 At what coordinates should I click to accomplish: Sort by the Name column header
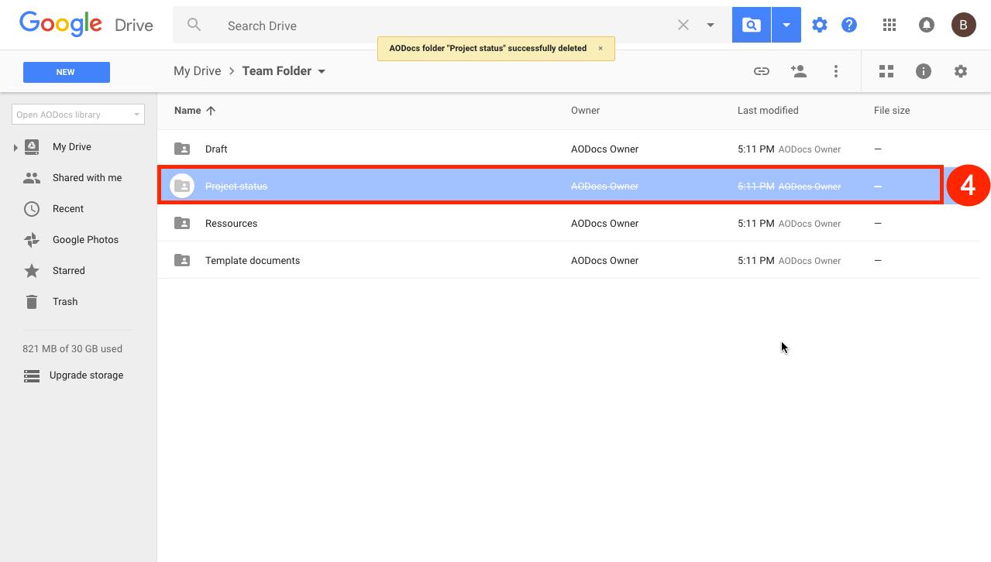[x=188, y=111]
